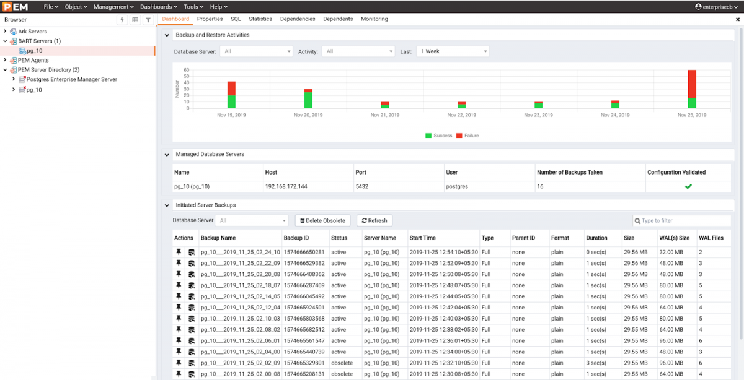Click the Type to filter search field
The width and height of the screenshot is (744, 380).
pos(683,220)
